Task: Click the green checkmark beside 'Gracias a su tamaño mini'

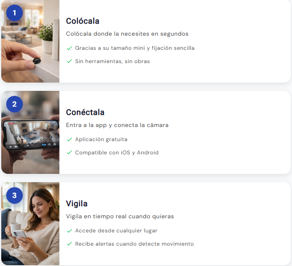Action: coord(69,48)
